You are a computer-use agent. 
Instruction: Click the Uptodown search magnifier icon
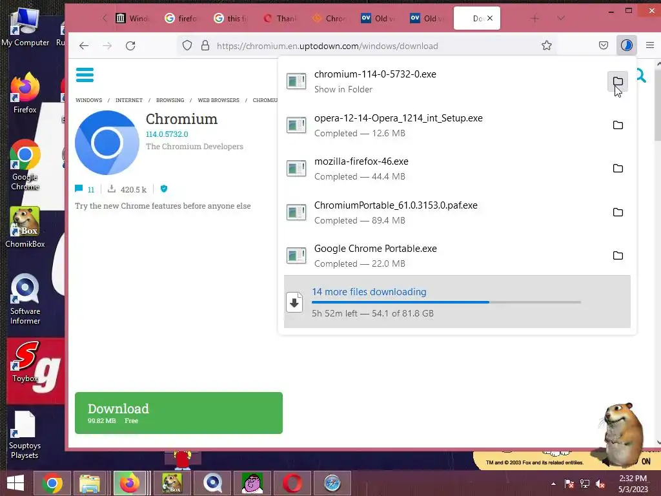[x=641, y=76]
